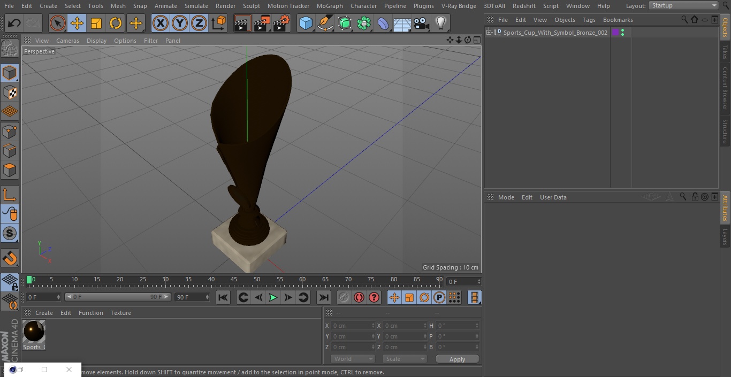Toggle viewport maximize icon in view header
Image resolution: width=731 pixels, height=377 pixels.
476,40
